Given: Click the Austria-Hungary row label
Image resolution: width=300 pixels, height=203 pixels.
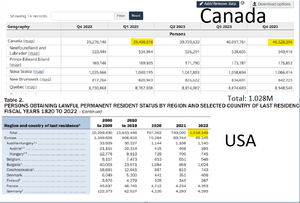Looking at the screenshot, I should coord(21,143).
